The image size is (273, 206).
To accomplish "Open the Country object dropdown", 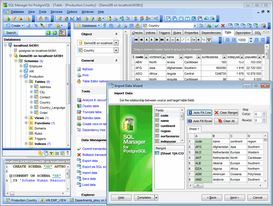I will (x=116, y=50).
